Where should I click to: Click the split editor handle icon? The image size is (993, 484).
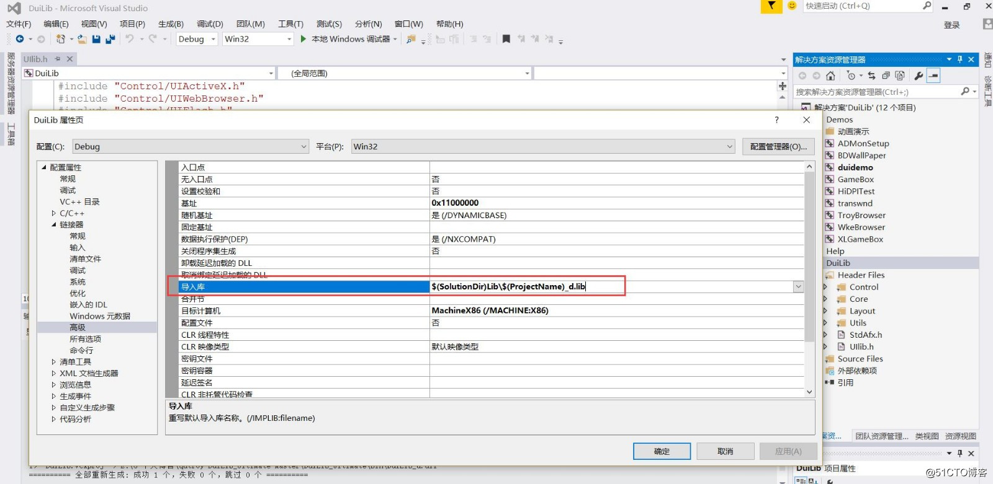pyautogui.click(x=783, y=86)
